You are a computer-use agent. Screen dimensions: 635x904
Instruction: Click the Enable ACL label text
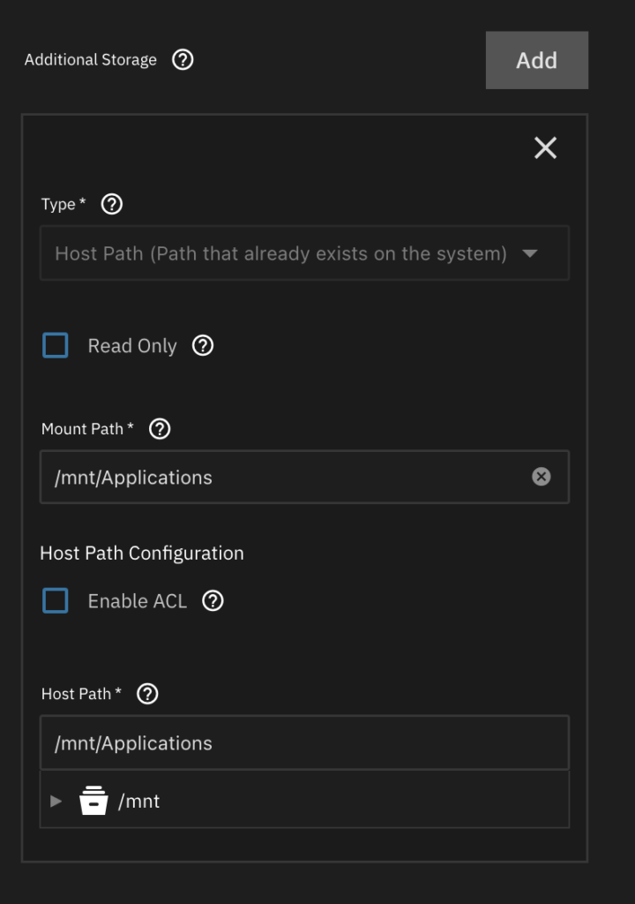click(138, 601)
